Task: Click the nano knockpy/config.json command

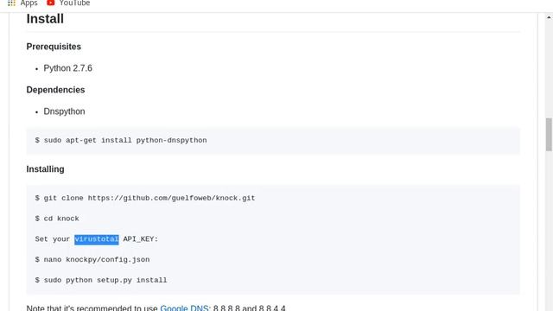Action: pyautogui.click(x=92, y=260)
